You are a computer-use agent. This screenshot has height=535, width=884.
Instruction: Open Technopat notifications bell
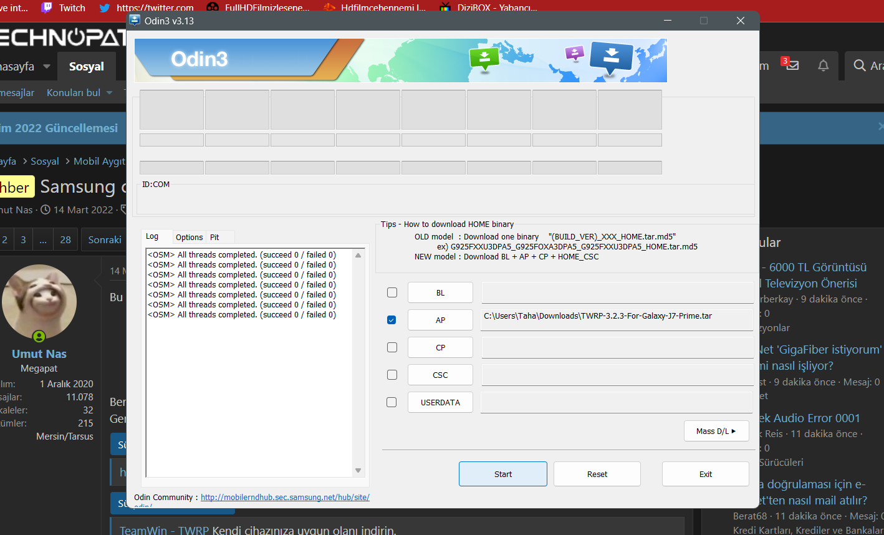(x=824, y=65)
